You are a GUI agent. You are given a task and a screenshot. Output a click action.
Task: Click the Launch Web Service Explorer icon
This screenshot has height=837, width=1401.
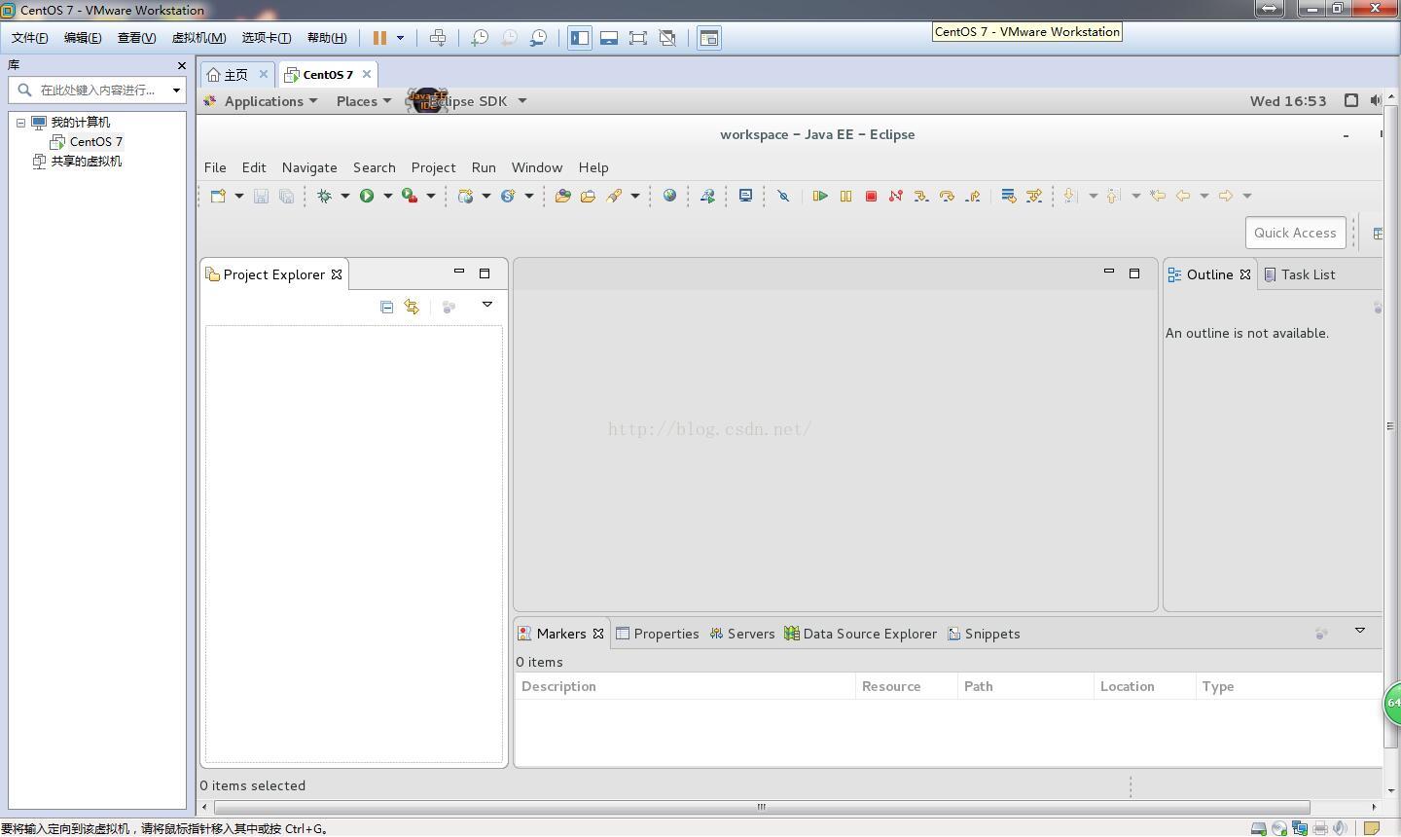point(707,196)
